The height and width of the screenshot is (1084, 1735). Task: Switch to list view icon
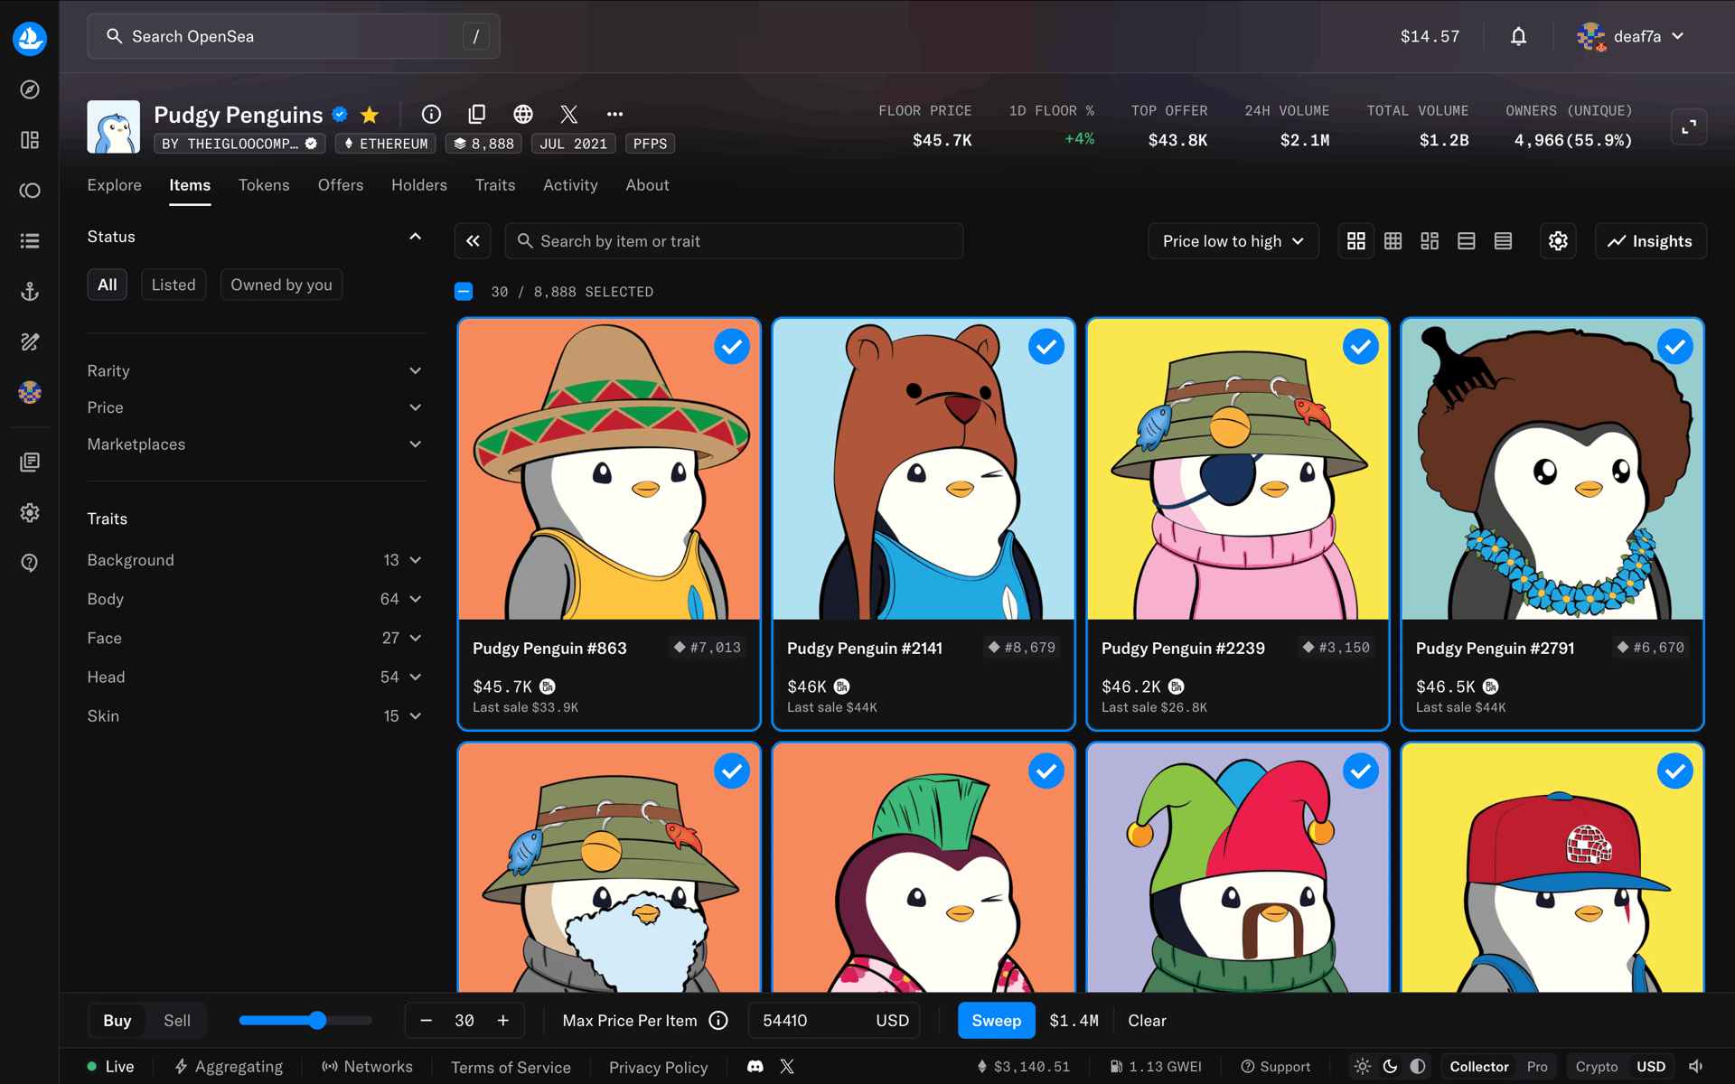tap(1466, 241)
